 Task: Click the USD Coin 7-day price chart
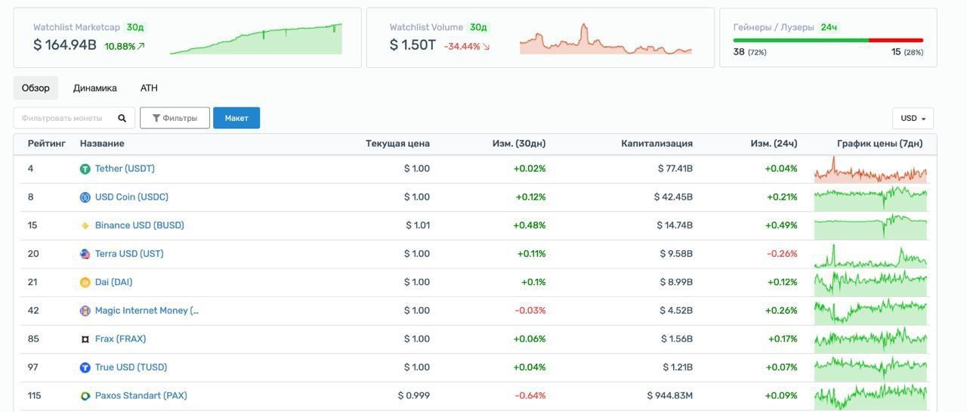click(870, 198)
